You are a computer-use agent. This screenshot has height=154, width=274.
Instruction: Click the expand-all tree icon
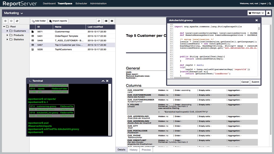pyautogui.click(x=6, y=21)
